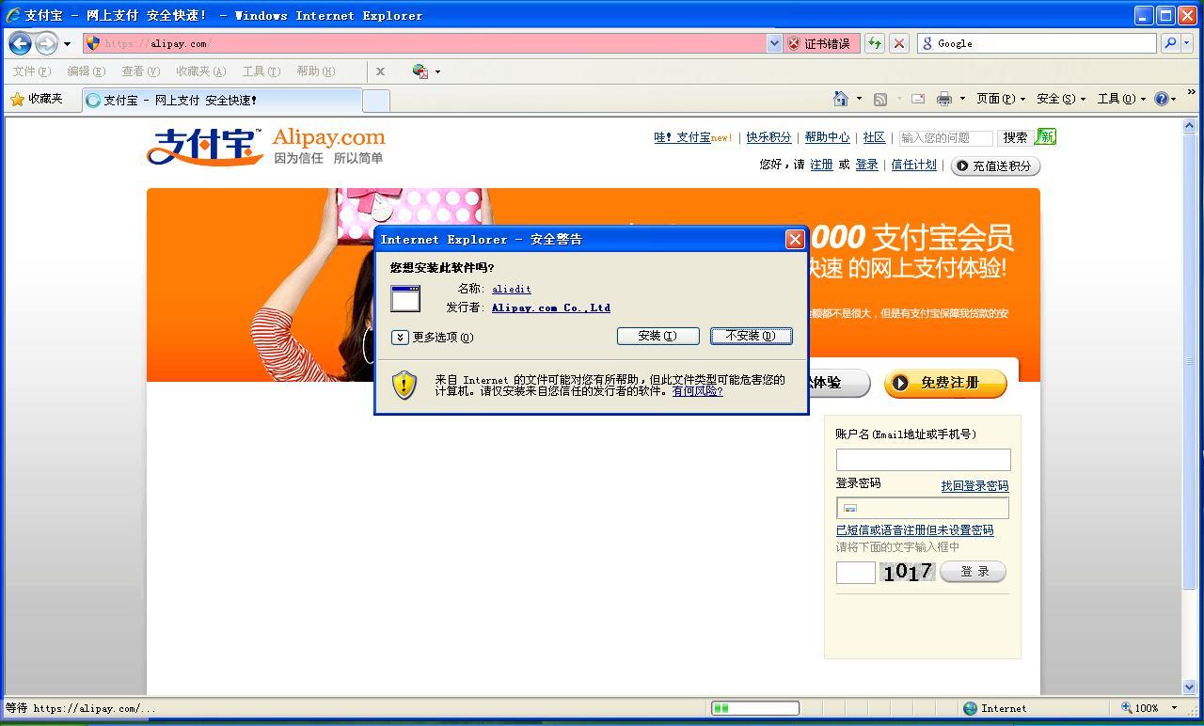
Task: Click the 不安装(D) don't install button
Action: coord(751,336)
